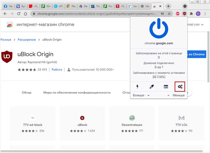Viewport: 210px width, 153px height.
Task: Close the active web store tab
Action: 160,6
